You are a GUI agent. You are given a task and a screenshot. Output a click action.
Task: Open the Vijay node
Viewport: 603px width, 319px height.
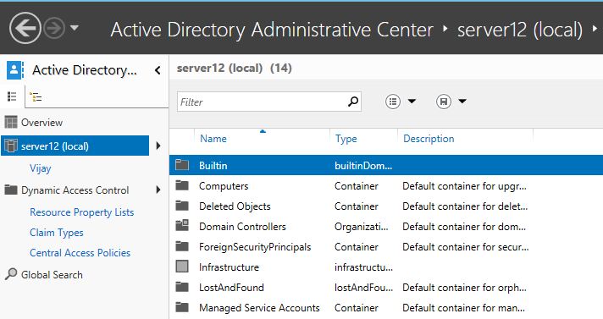tap(41, 168)
